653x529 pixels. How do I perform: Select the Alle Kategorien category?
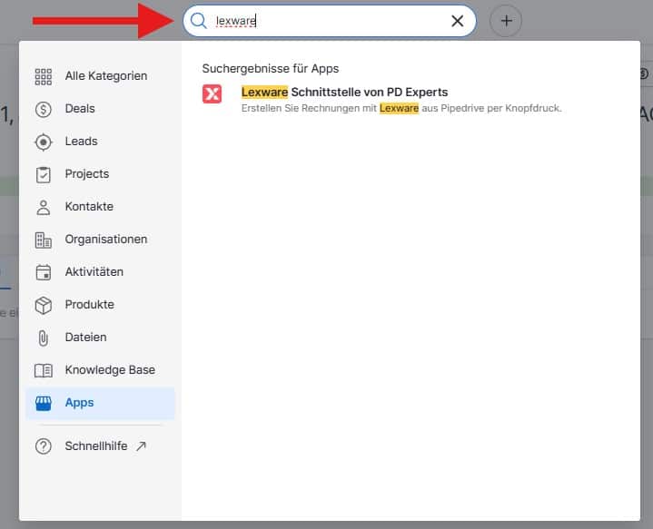click(100, 76)
